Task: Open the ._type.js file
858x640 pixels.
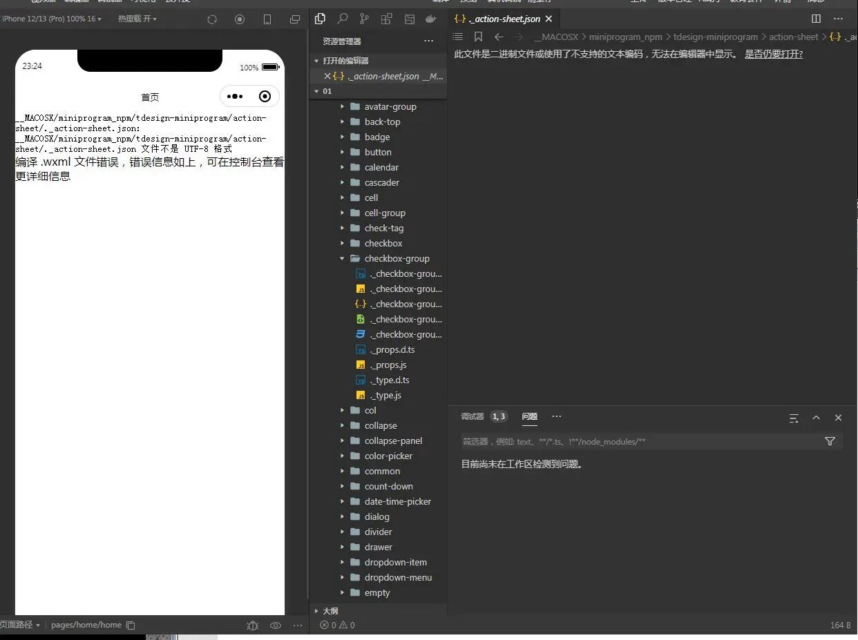Action: 385,395
